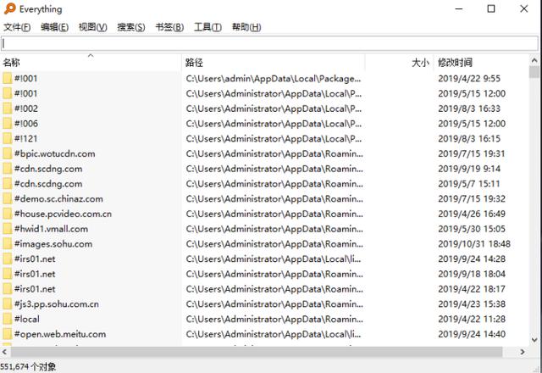This screenshot has height=373, width=542.
Task: Maximize the Everything window
Action: (491, 8)
